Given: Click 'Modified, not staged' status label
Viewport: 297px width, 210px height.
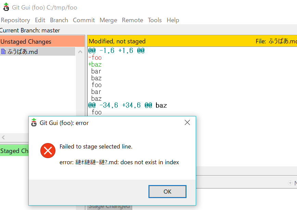Looking at the screenshot, I should point(117,41).
